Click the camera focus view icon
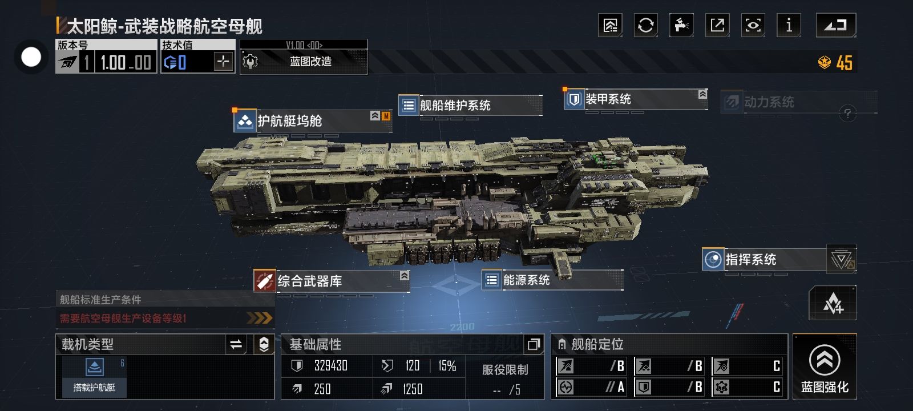Screen dimensions: 913x411 (x=753, y=25)
